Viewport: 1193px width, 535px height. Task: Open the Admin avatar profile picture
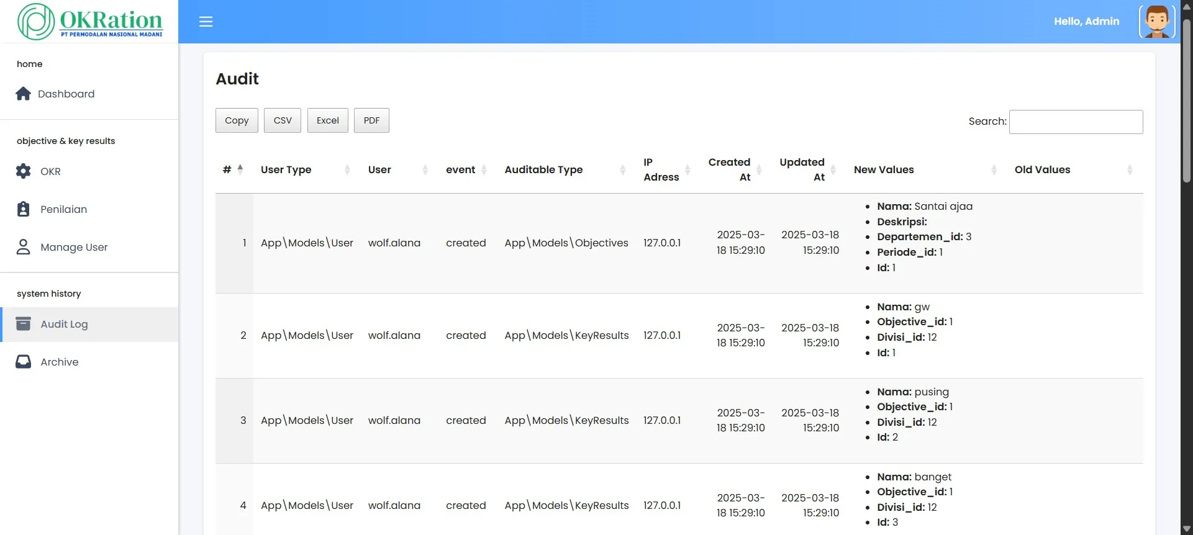coord(1157,22)
